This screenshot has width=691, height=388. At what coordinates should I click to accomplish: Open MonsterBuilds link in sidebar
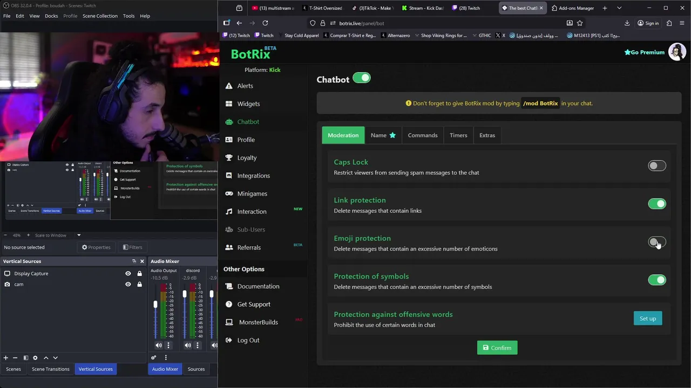258,322
